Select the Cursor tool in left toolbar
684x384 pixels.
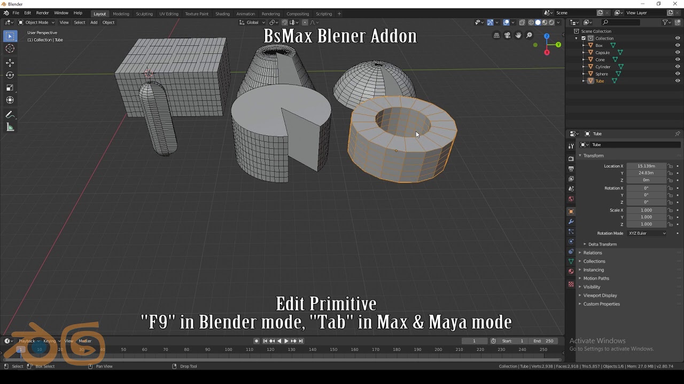click(10, 49)
